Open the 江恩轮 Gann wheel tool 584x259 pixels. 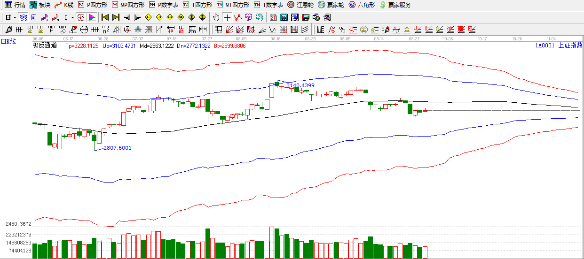click(300, 5)
